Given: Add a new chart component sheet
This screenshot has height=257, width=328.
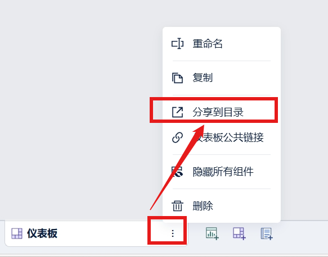Looking at the screenshot, I should (212, 233).
